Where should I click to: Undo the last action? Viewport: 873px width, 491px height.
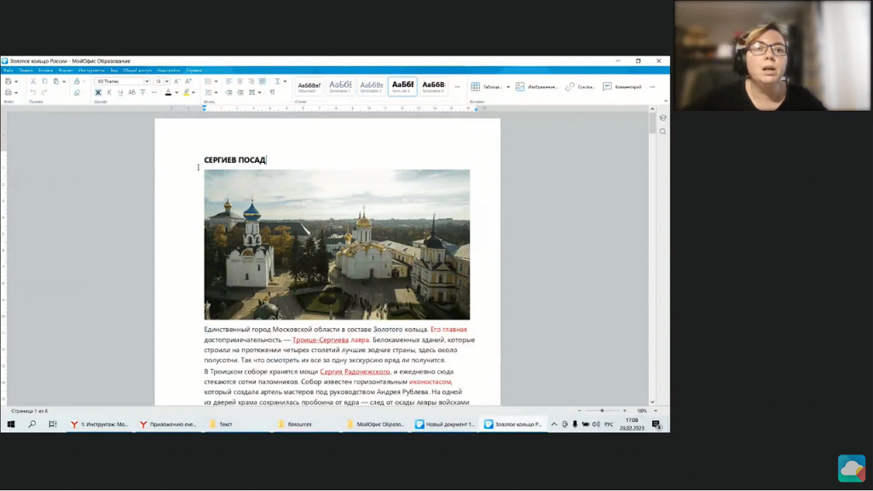tap(33, 92)
